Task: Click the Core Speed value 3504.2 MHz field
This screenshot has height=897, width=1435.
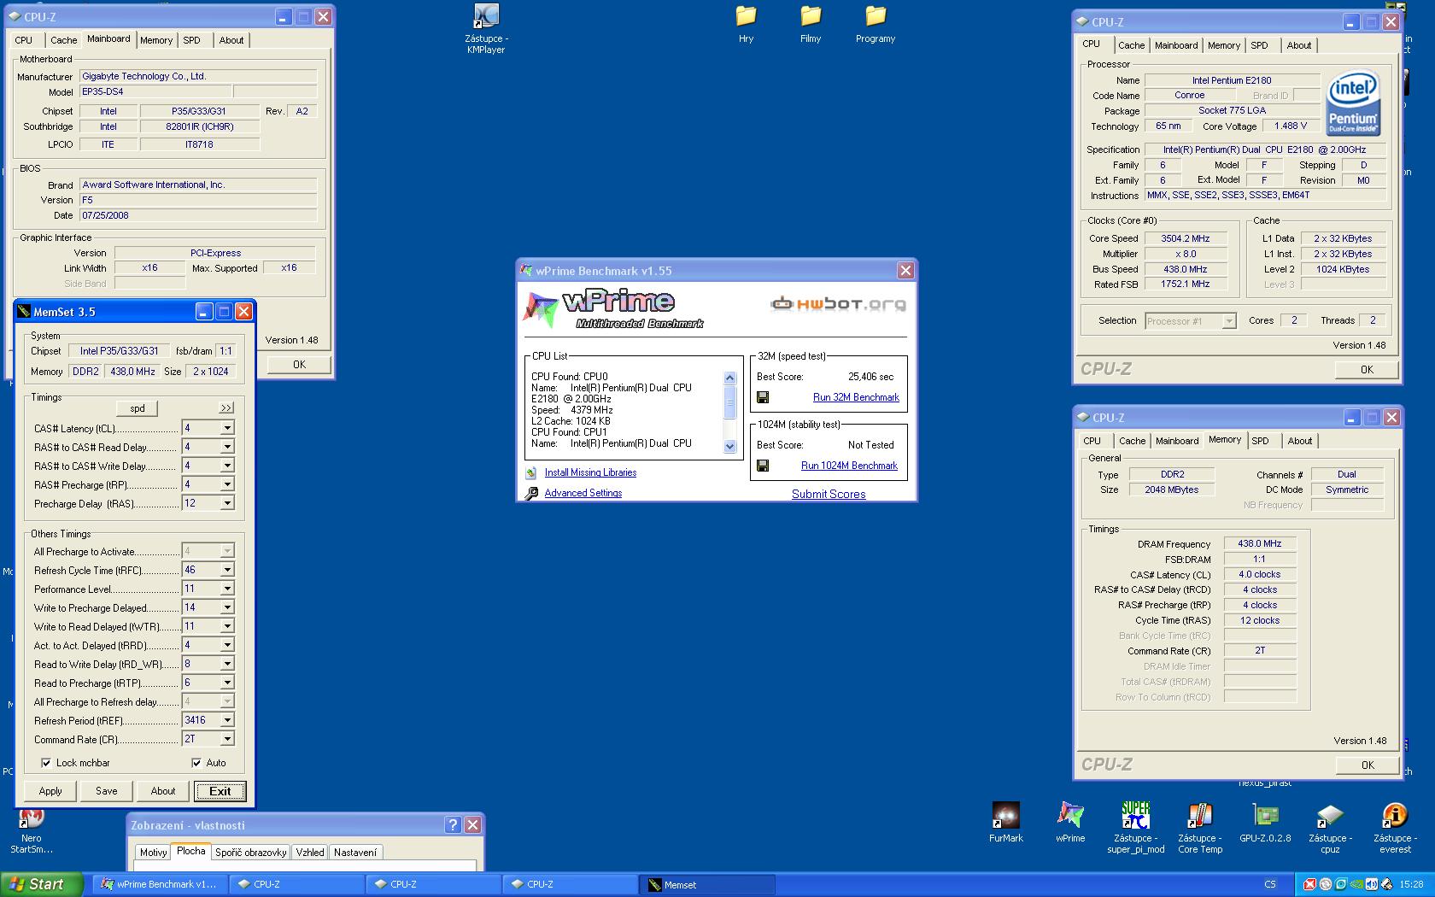Action: (1185, 239)
